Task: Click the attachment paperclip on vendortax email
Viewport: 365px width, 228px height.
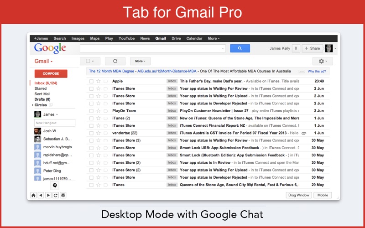Action: [x=304, y=133]
